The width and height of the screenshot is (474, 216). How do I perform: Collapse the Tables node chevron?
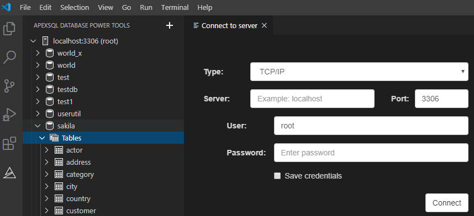click(42, 138)
